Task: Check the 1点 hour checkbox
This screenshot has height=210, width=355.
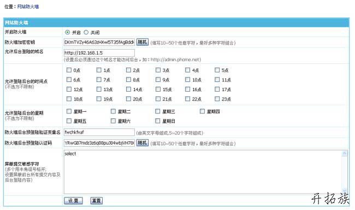Action: click(x=99, y=70)
